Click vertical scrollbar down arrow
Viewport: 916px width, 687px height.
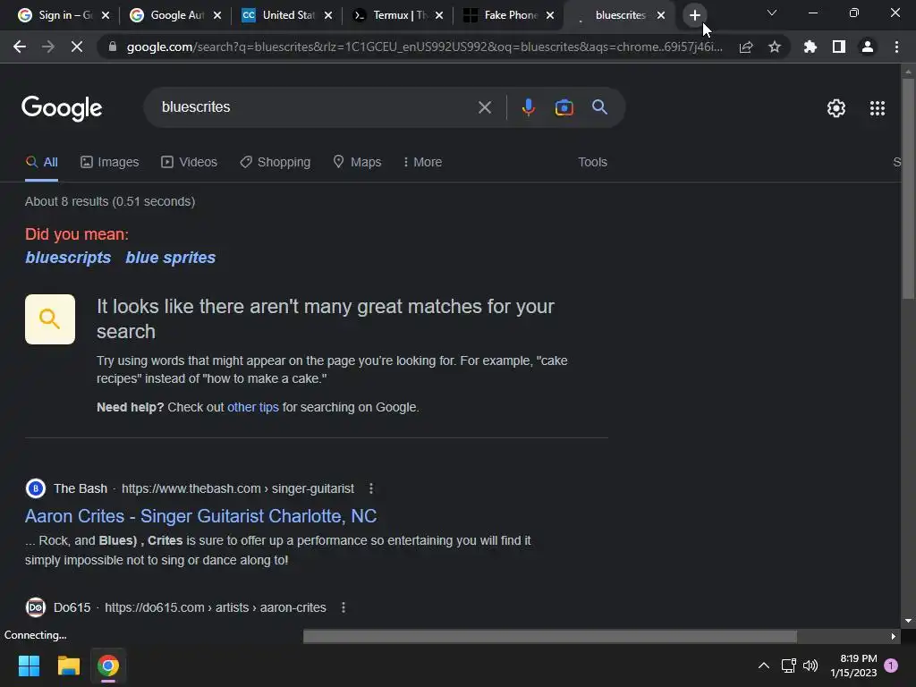908,621
